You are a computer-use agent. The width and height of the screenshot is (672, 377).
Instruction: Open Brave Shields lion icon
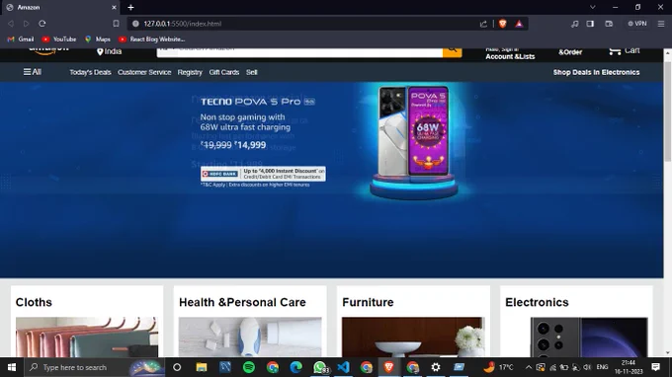tap(503, 24)
